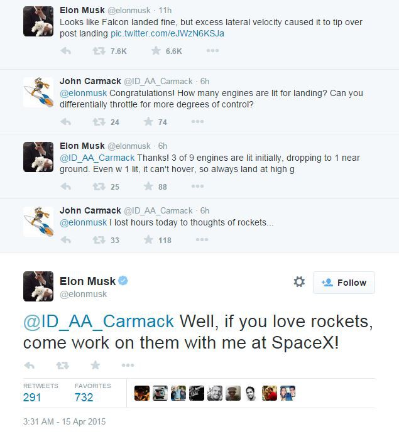Click @ID_AA_Carmack mention in main tweet

click(x=99, y=321)
